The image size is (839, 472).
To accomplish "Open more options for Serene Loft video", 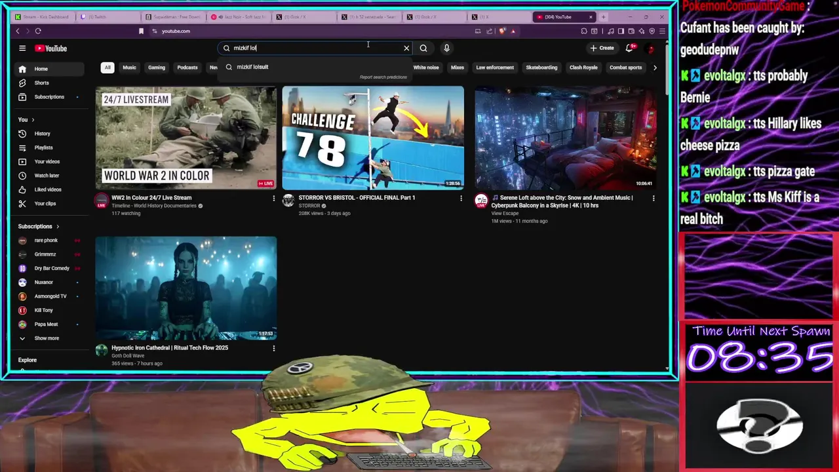I will (x=654, y=198).
